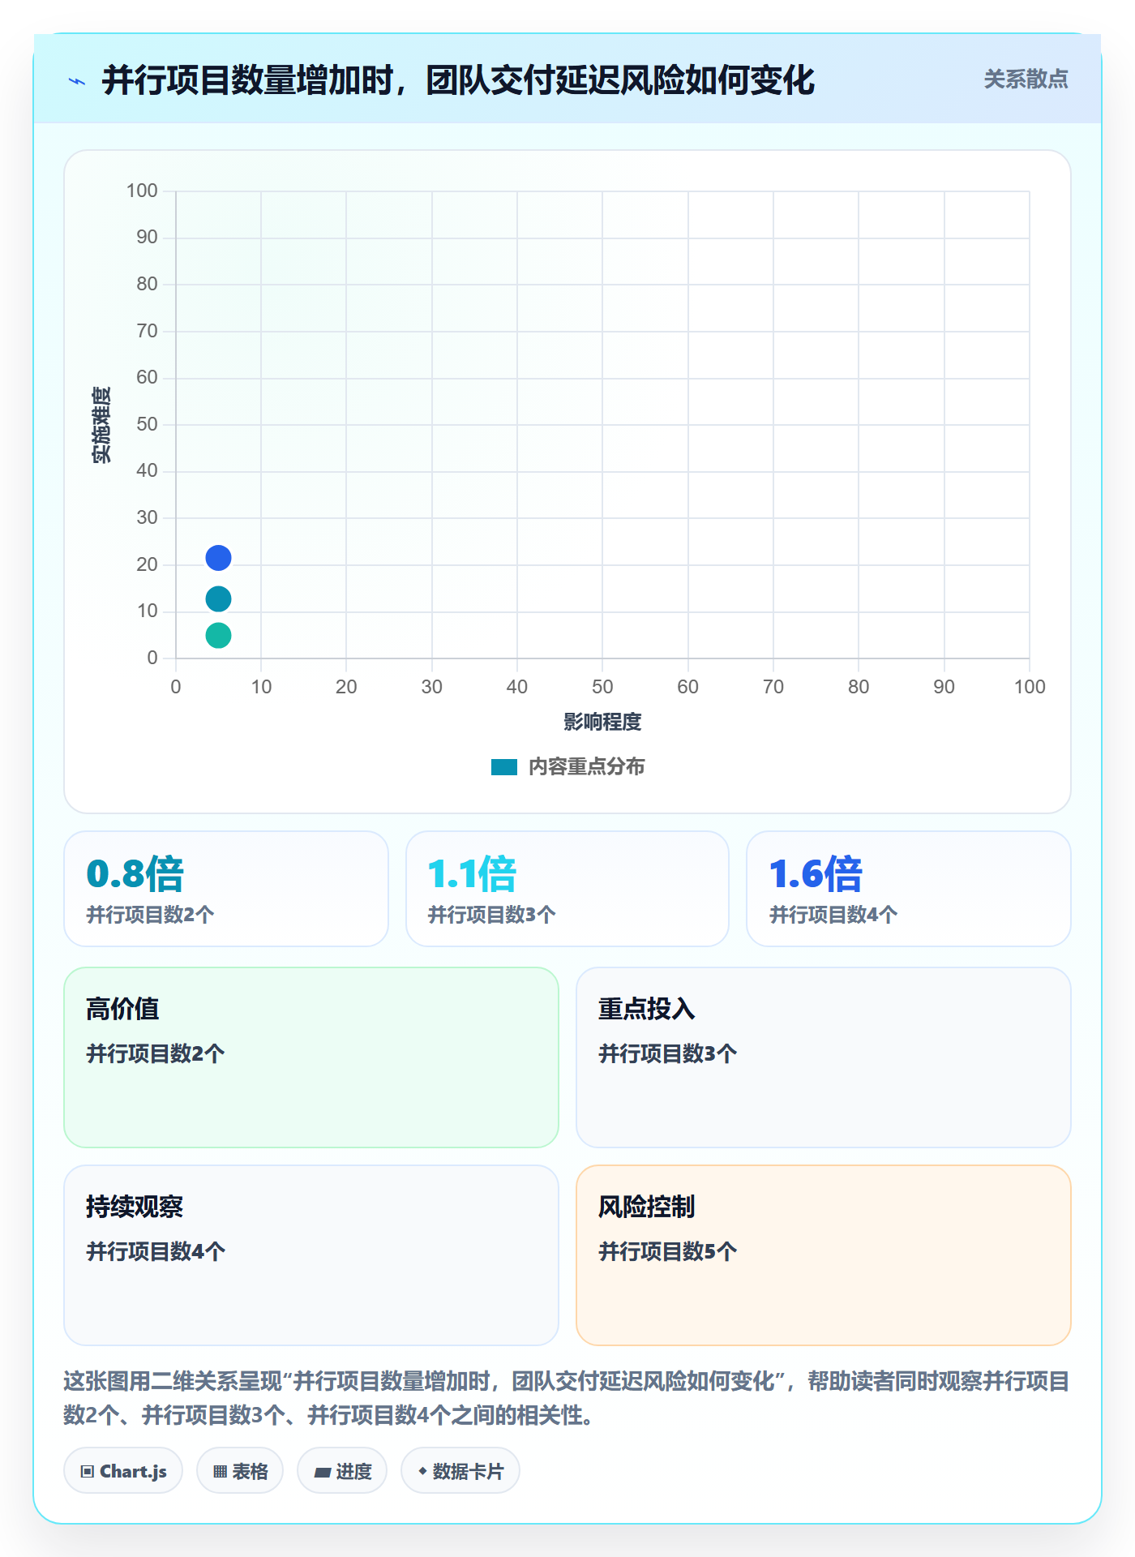This screenshot has height=1557, width=1135.
Task: Click the 影响程度 x-axis title
Action: pos(602,722)
